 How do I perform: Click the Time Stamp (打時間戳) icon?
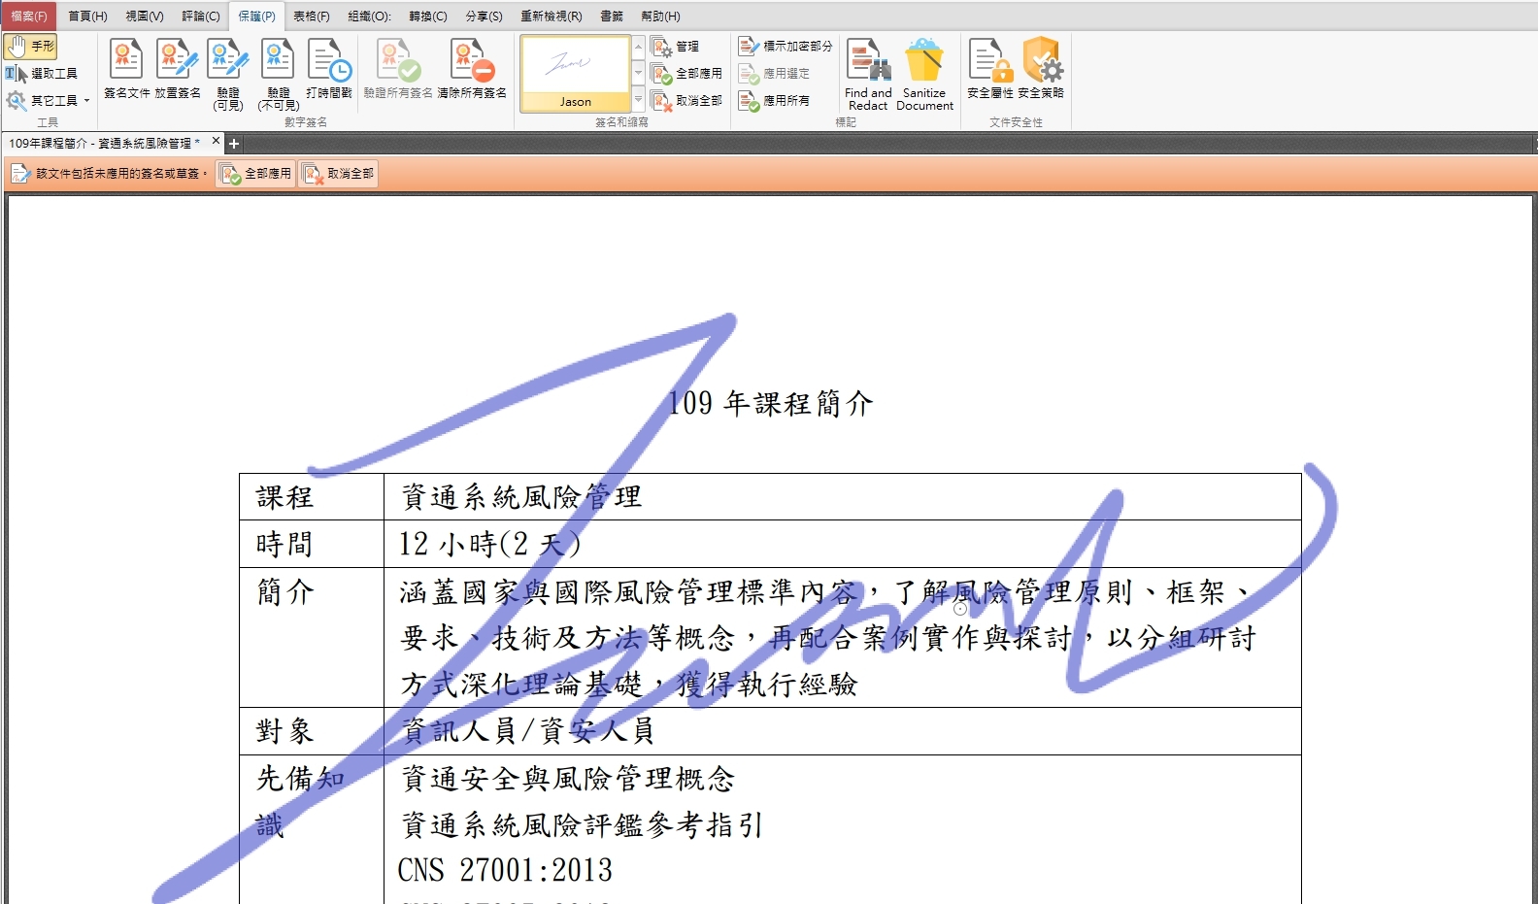329,68
